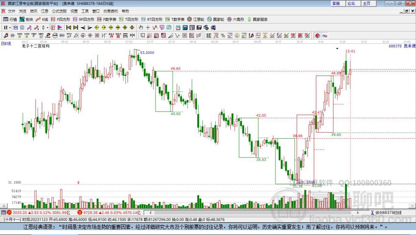Open the 板块 sector view

click(26, 20)
